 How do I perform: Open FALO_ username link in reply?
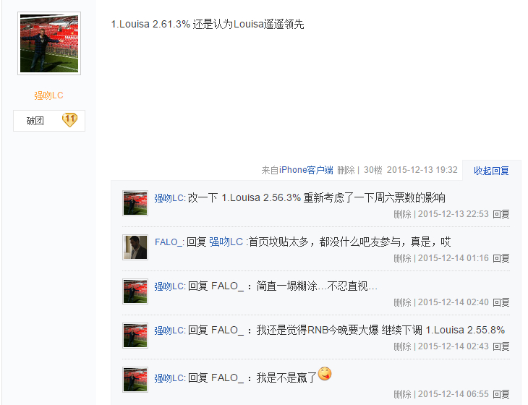pos(169,242)
